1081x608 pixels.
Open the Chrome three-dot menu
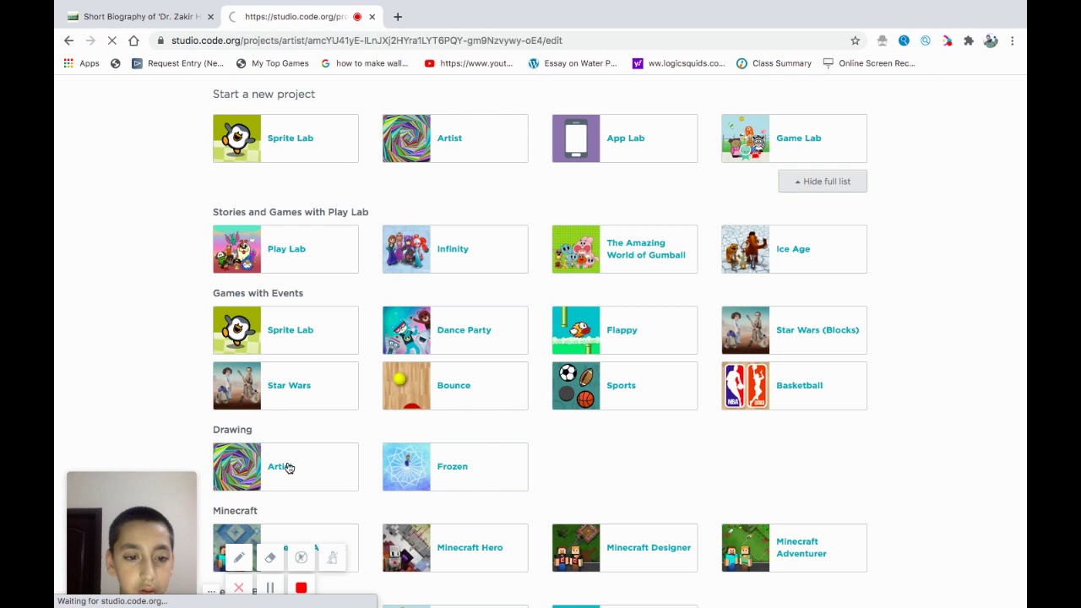(1012, 41)
